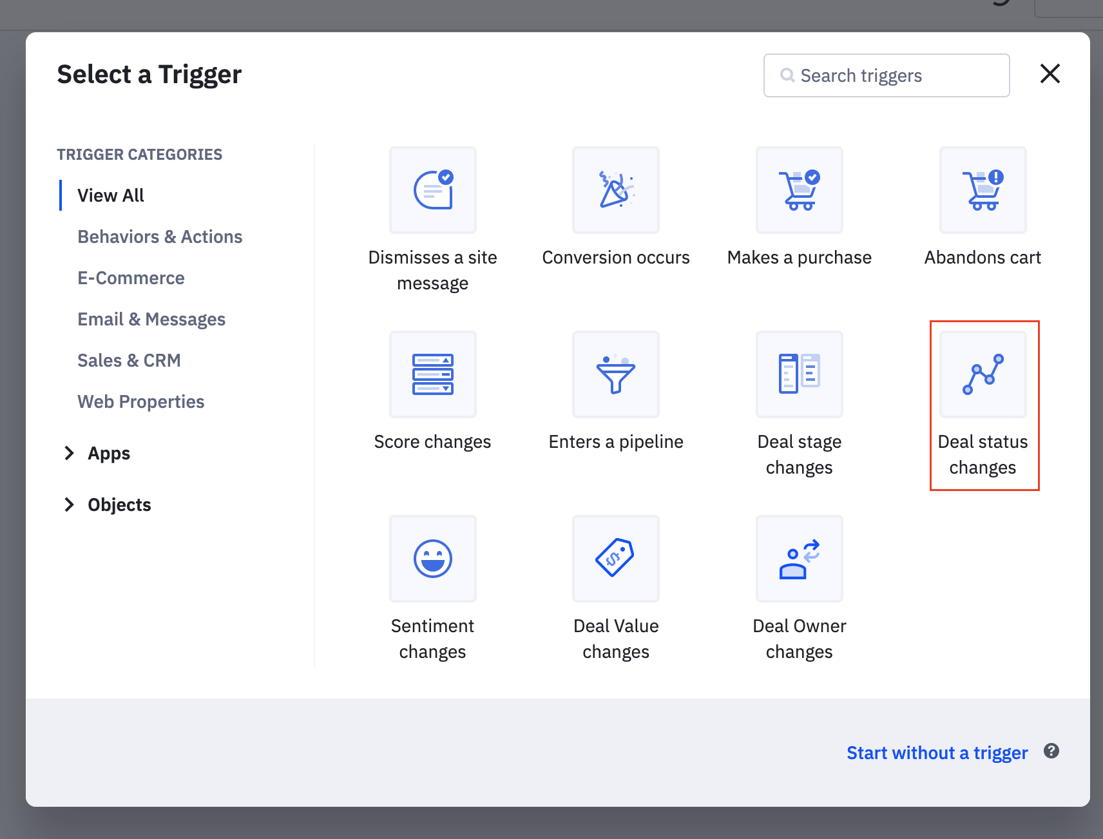Pick the Makes a purchase cart icon
Image resolution: width=1103 pixels, height=839 pixels.
[799, 190]
